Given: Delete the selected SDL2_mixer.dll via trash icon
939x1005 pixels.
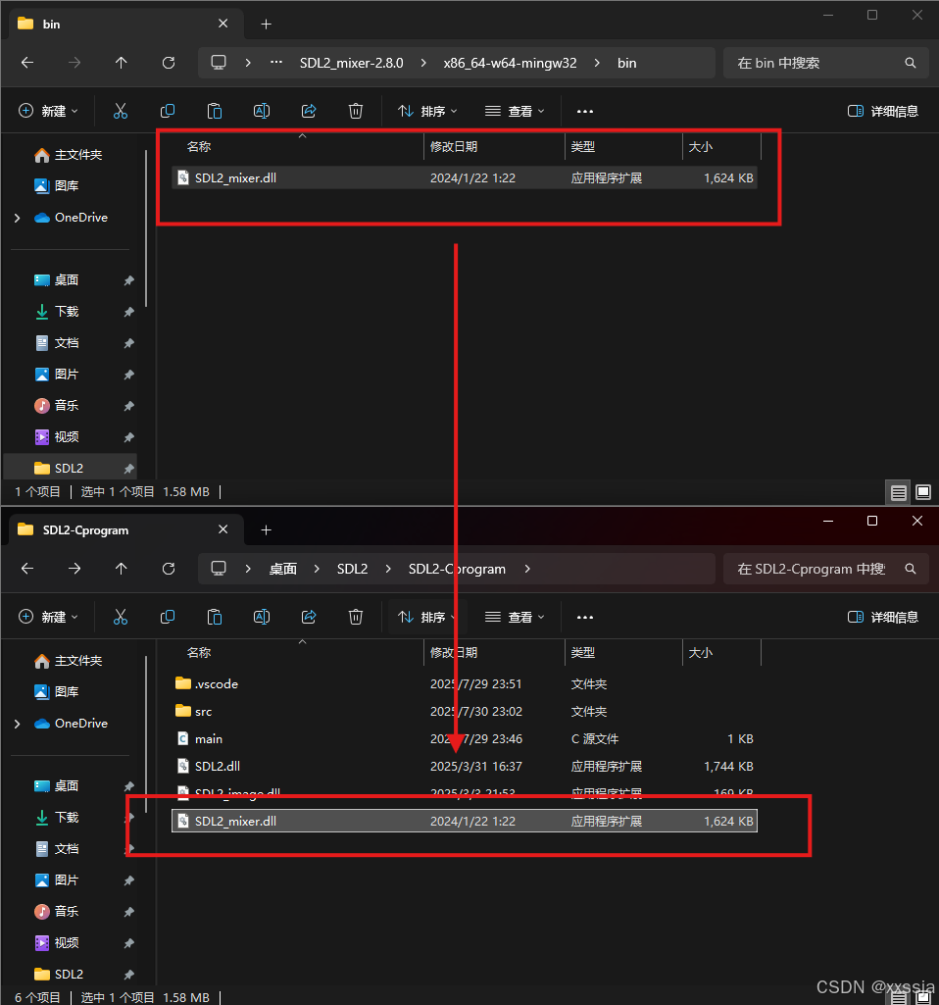Looking at the screenshot, I should [356, 111].
